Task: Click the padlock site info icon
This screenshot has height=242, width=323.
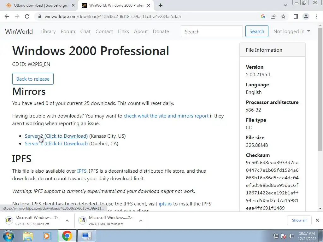Action: (x=40, y=16)
